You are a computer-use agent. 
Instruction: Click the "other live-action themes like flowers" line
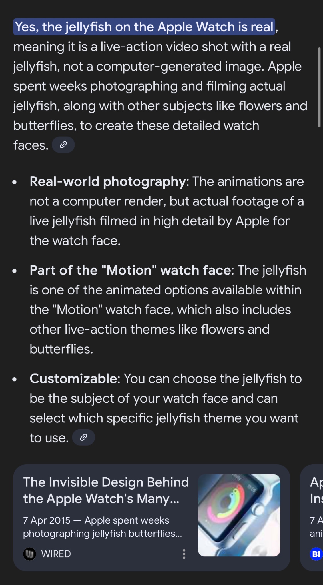click(149, 329)
